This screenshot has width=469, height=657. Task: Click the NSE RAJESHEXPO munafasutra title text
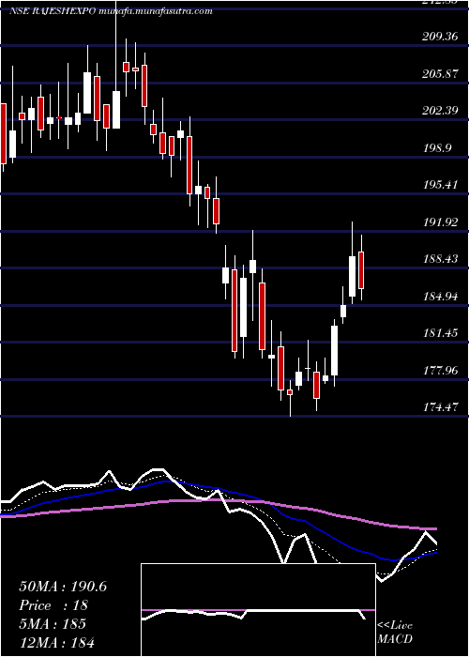click(x=111, y=11)
